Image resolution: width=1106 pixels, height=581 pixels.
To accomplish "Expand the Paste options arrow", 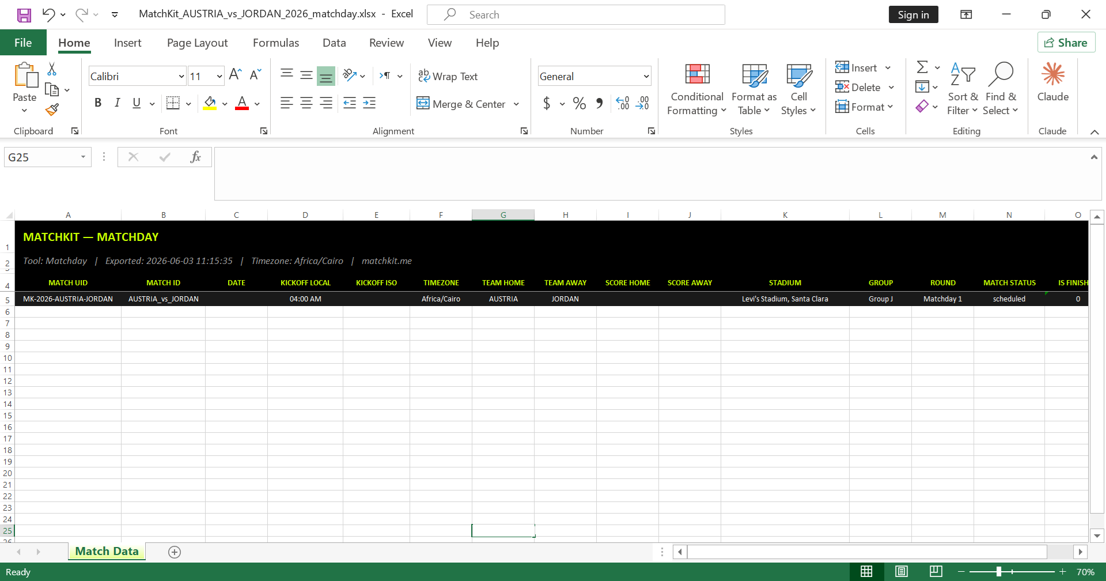I will [24, 111].
